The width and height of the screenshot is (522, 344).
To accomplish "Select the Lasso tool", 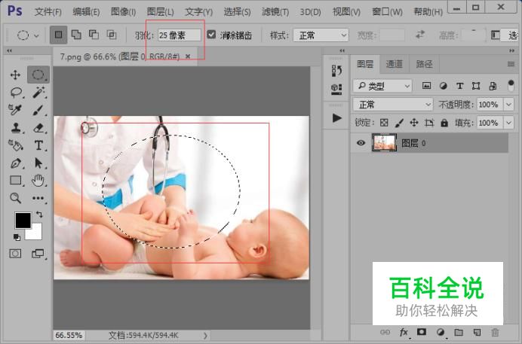I will coord(16,93).
